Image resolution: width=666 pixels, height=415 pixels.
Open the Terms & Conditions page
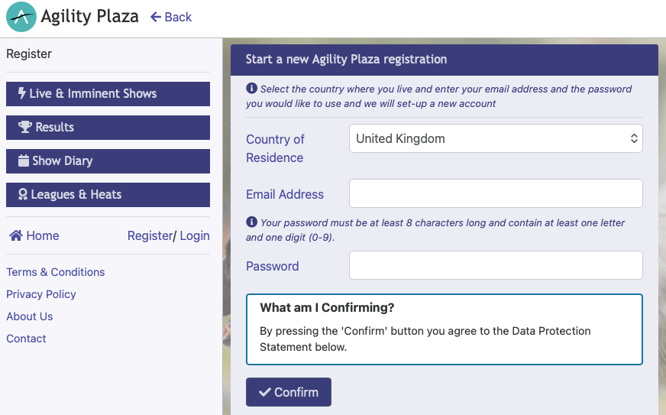pos(56,272)
